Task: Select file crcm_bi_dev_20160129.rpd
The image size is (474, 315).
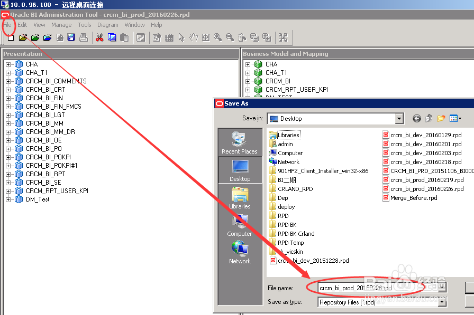Action: [x=426, y=135]
